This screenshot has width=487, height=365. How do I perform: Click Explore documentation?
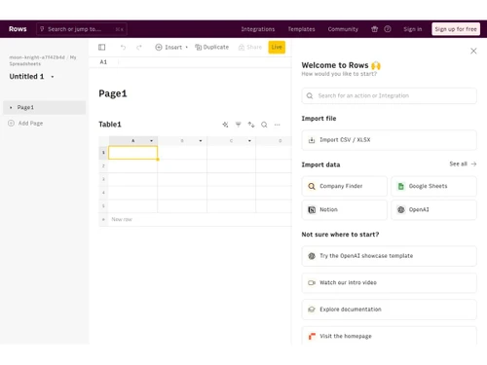(389, 310)
